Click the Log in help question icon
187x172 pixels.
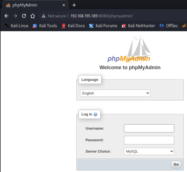pyautogui.click(x=95, y=114)
